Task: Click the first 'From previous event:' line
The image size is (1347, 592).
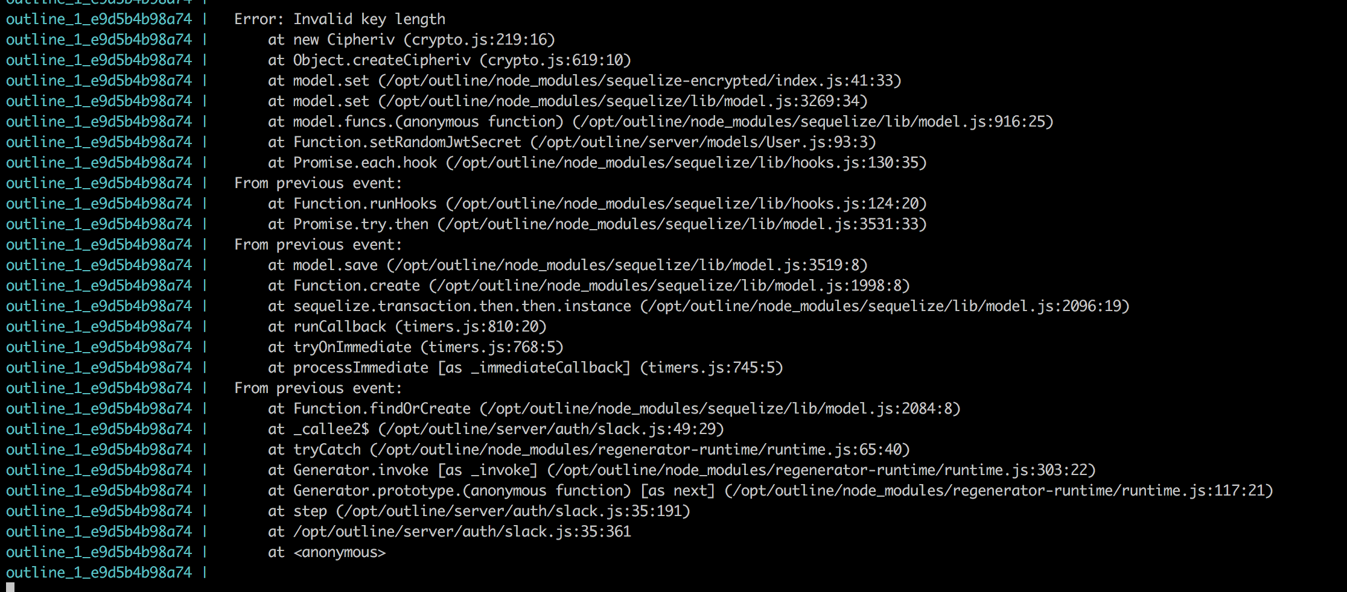Action: [318, 183]
